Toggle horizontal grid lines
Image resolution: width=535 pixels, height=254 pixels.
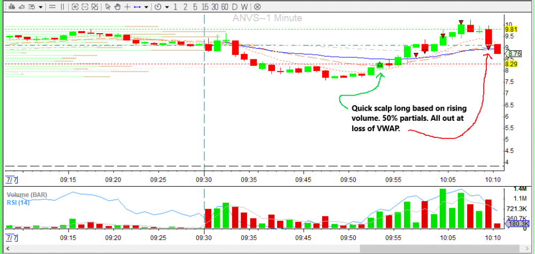pyautogui.click(x=52, y=7)
